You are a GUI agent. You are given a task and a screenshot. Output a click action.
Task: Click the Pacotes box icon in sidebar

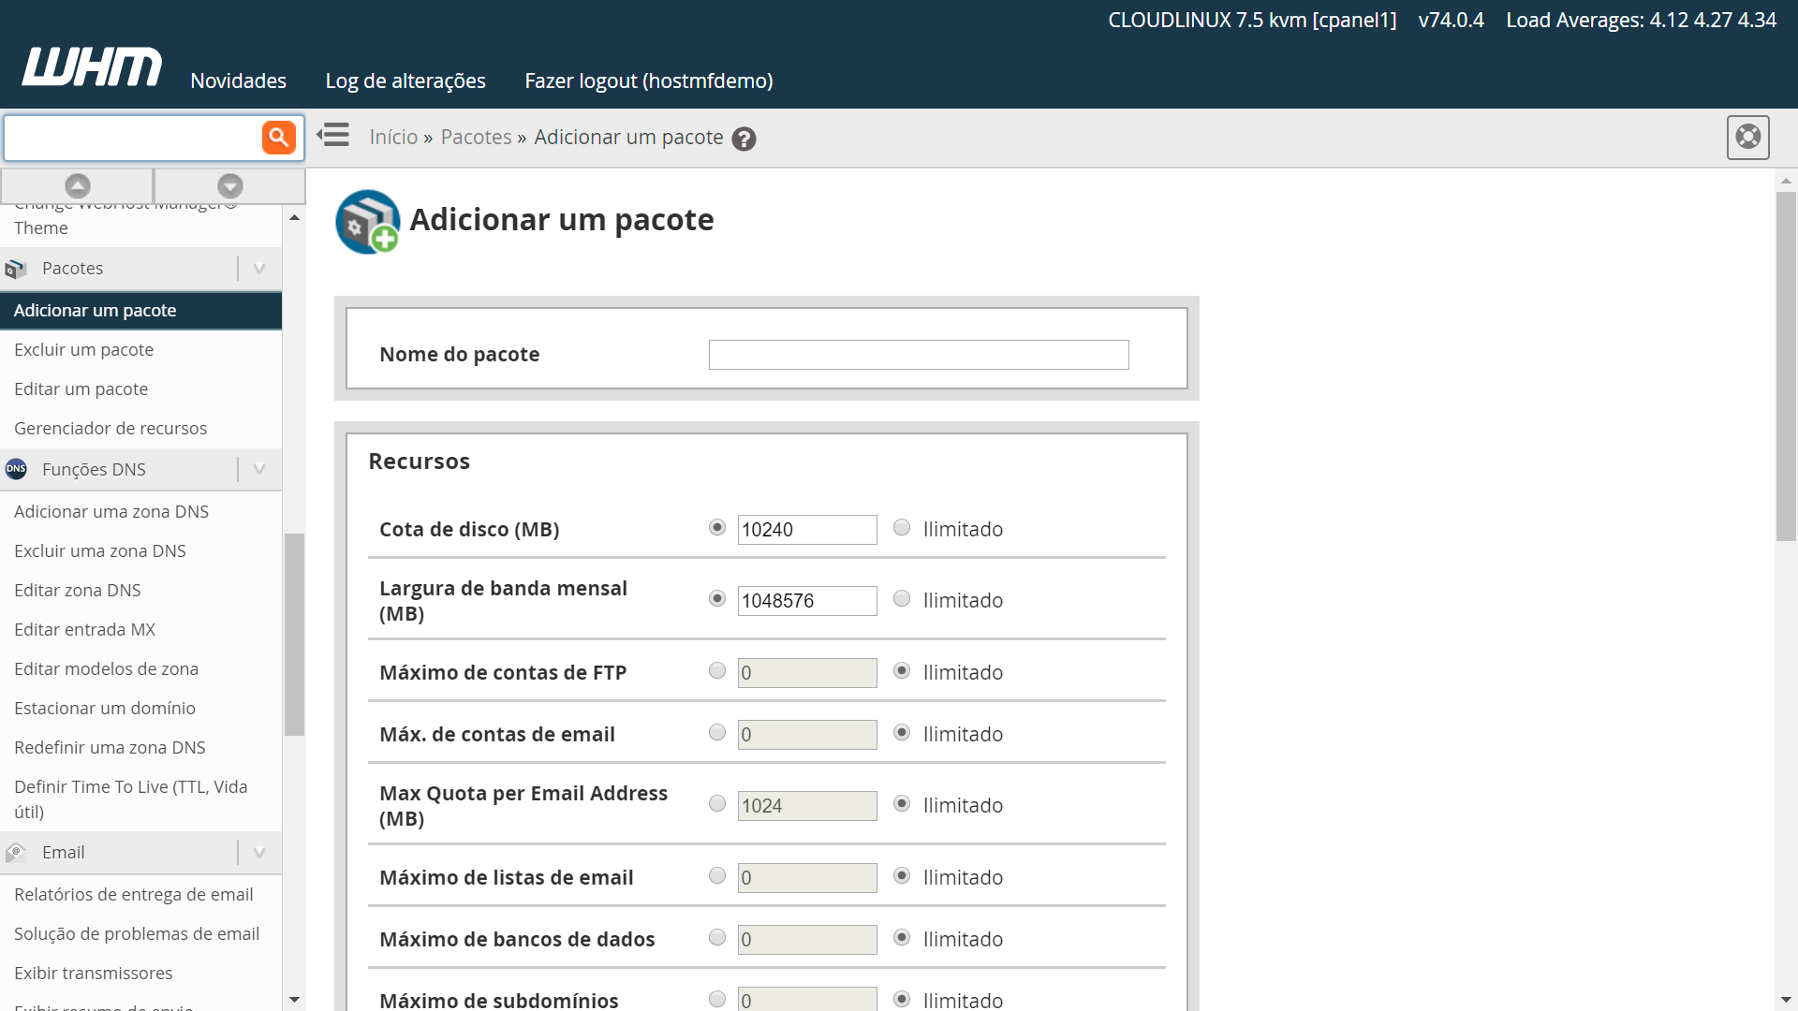16,269
